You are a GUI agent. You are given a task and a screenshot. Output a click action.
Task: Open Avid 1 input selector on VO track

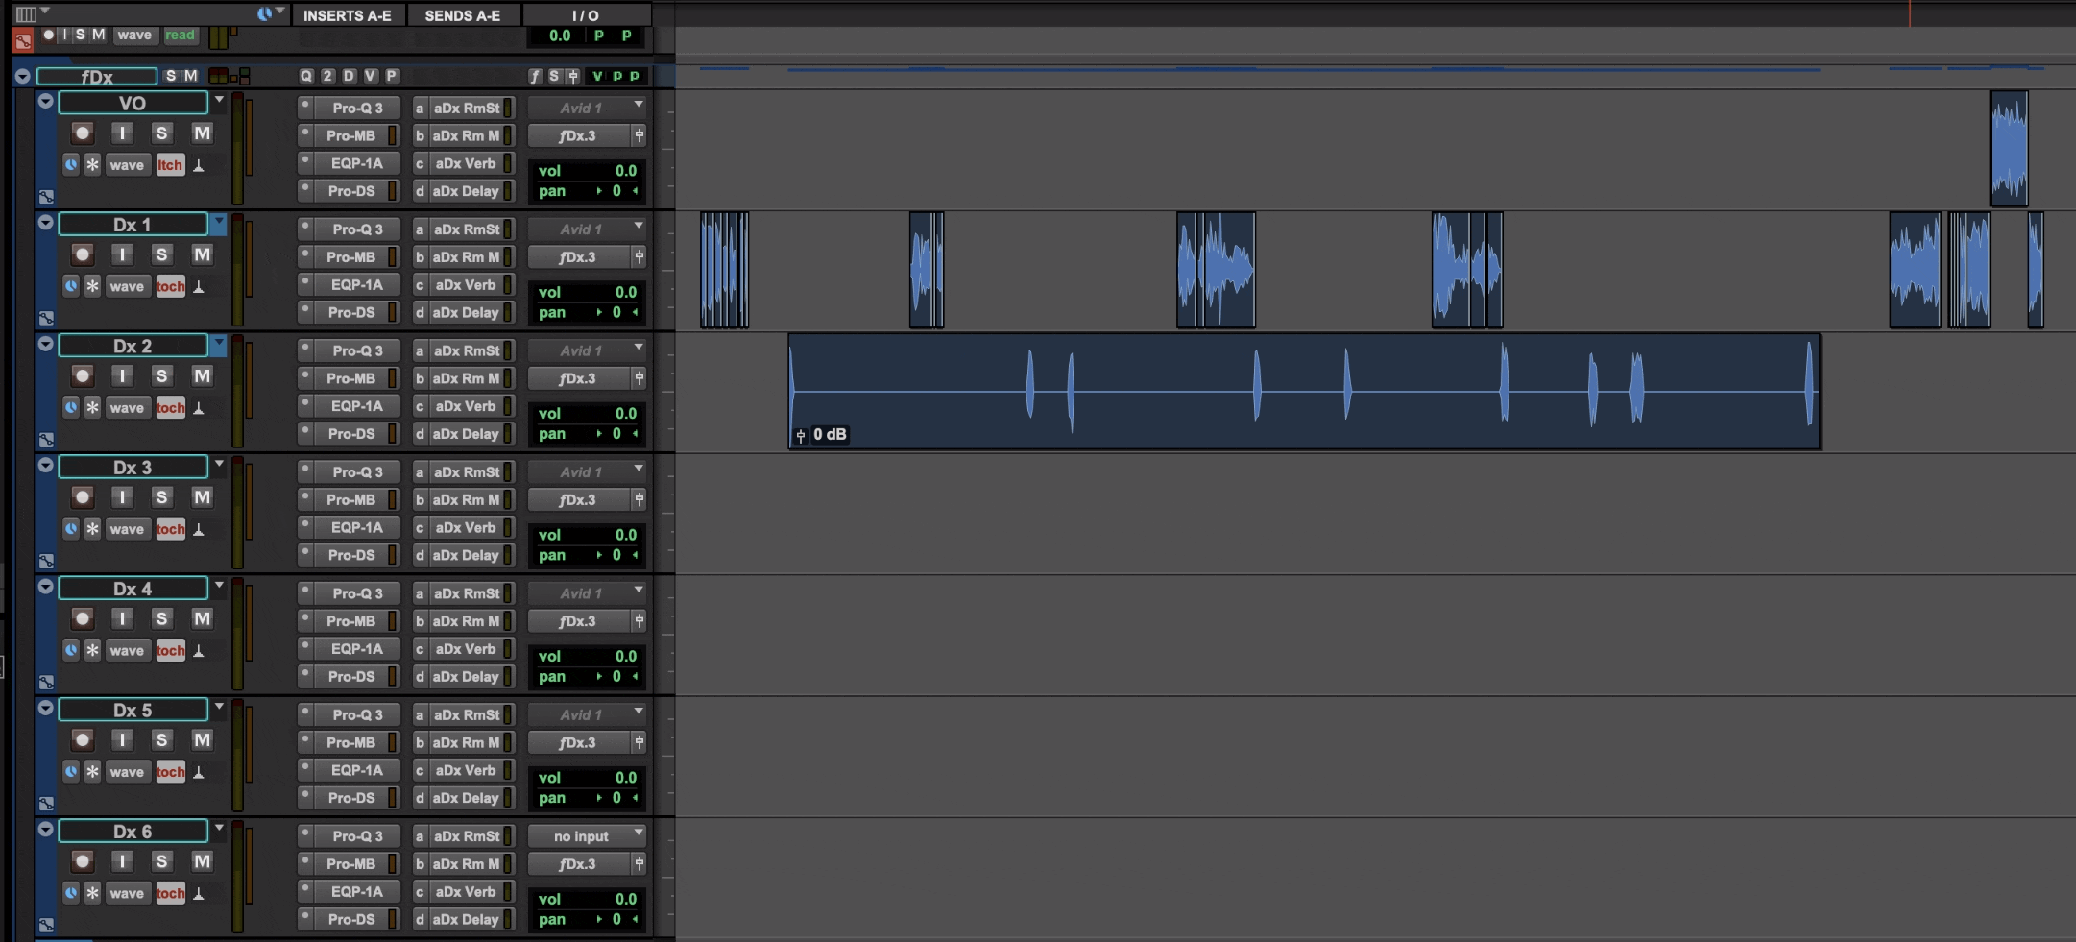pos(587,108)
